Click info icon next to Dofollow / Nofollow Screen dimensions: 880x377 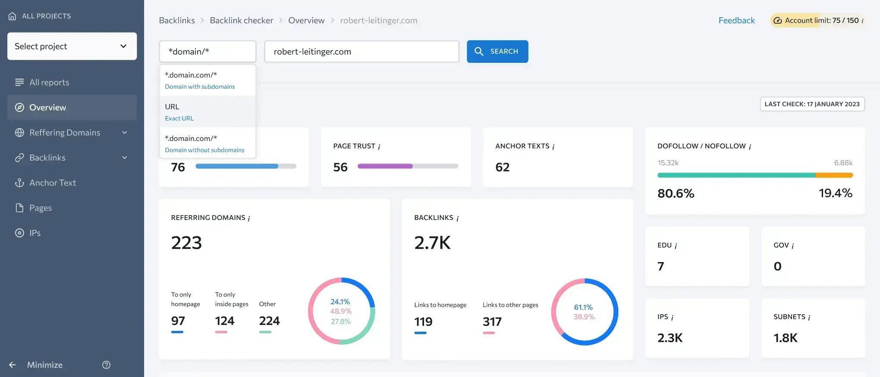coord(750,147)
